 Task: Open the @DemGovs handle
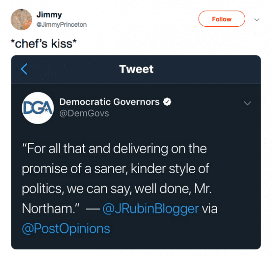(84, 113)
